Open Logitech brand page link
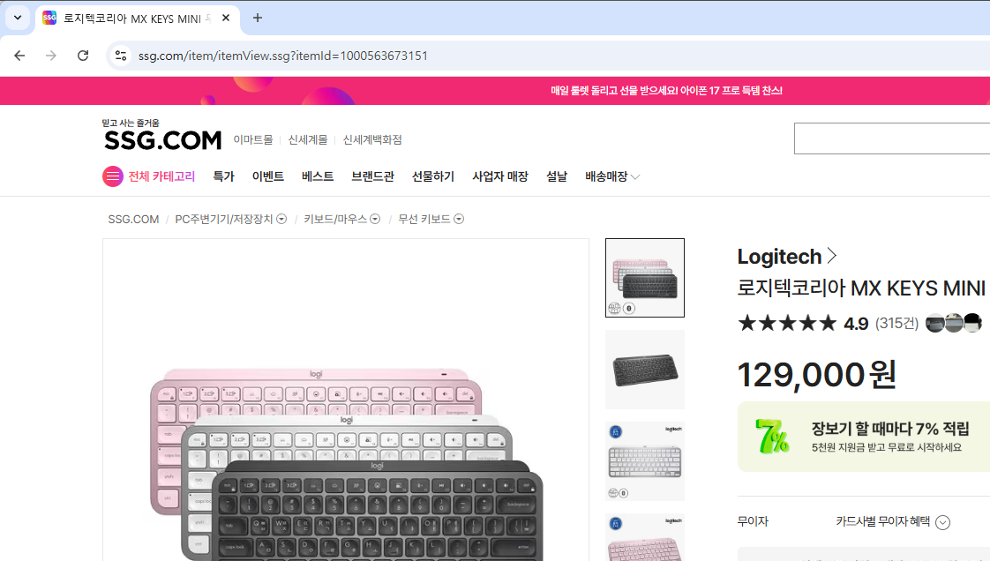The width and height of the screenshot is (990, 561). (787, 256)
